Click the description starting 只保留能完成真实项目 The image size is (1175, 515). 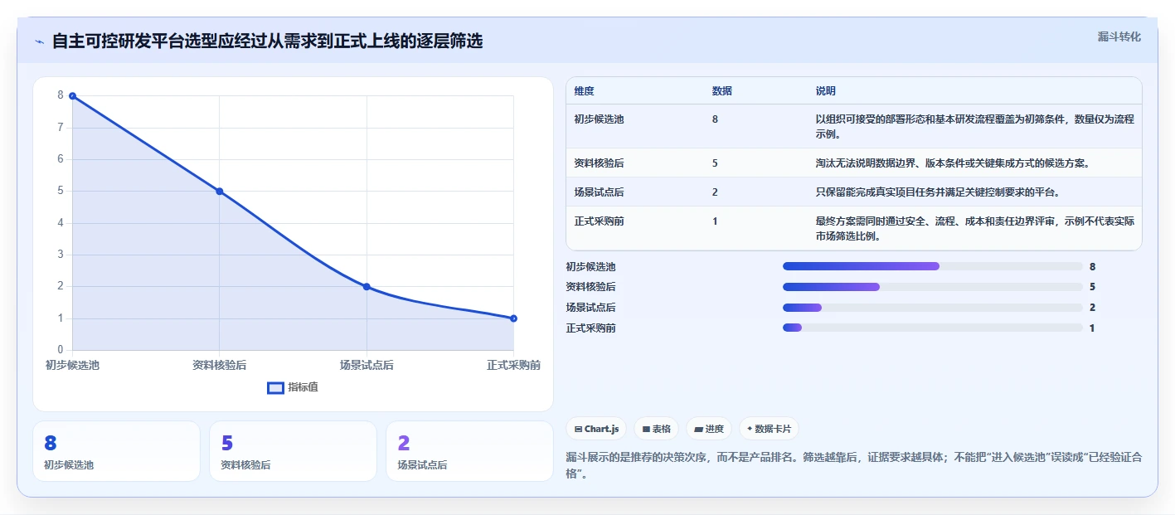pos(938,192)
